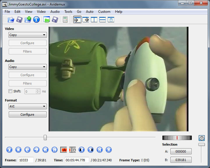Click the timeline seek slider handle
This screenshot has height=168, width=210.
pyautogui.click(x=45, y=137)
